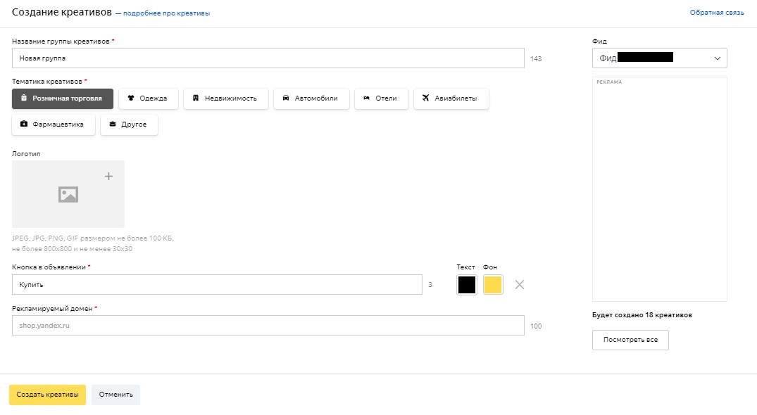Pick the Фармацевтика medical kit theme
Screen dimensions: 757x415
[54, 124]
